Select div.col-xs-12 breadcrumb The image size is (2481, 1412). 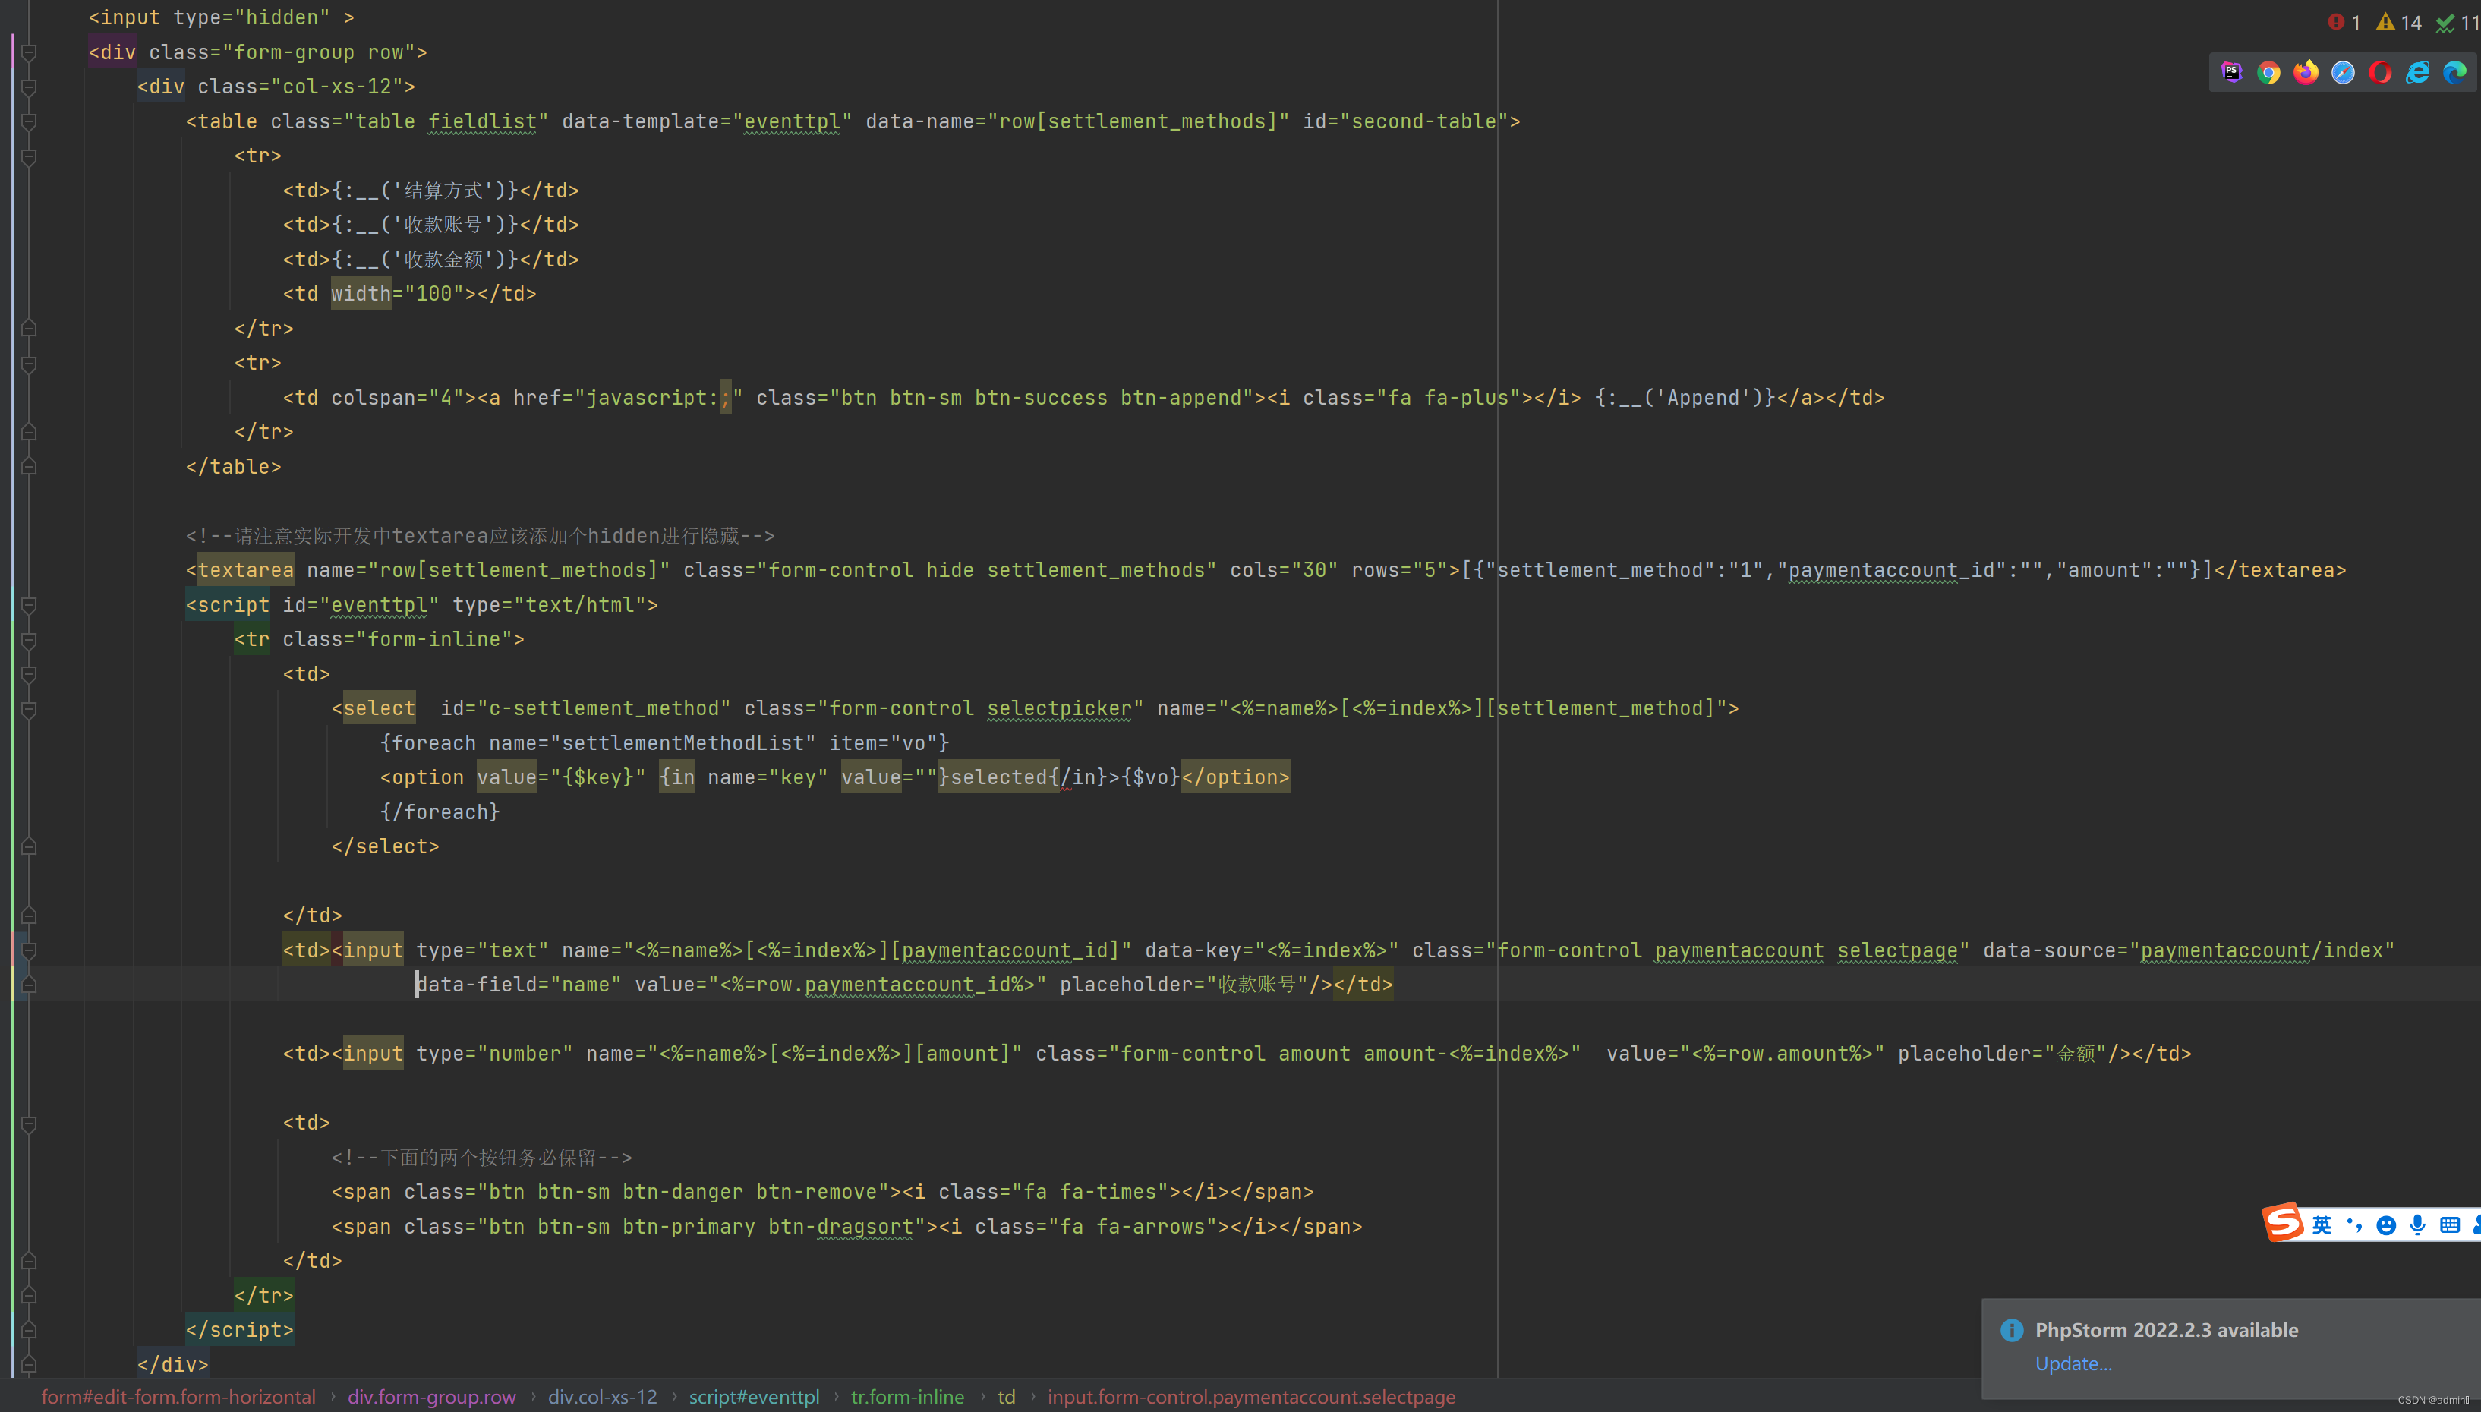coord(602,1397)
